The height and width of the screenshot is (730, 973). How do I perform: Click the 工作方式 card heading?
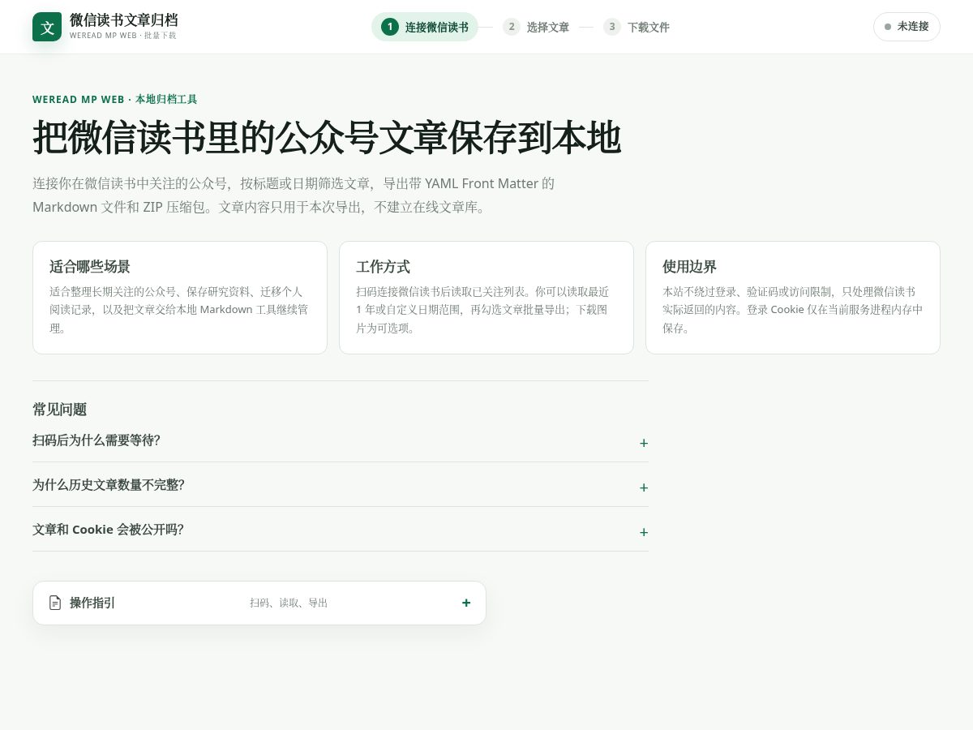pos(383,266)
